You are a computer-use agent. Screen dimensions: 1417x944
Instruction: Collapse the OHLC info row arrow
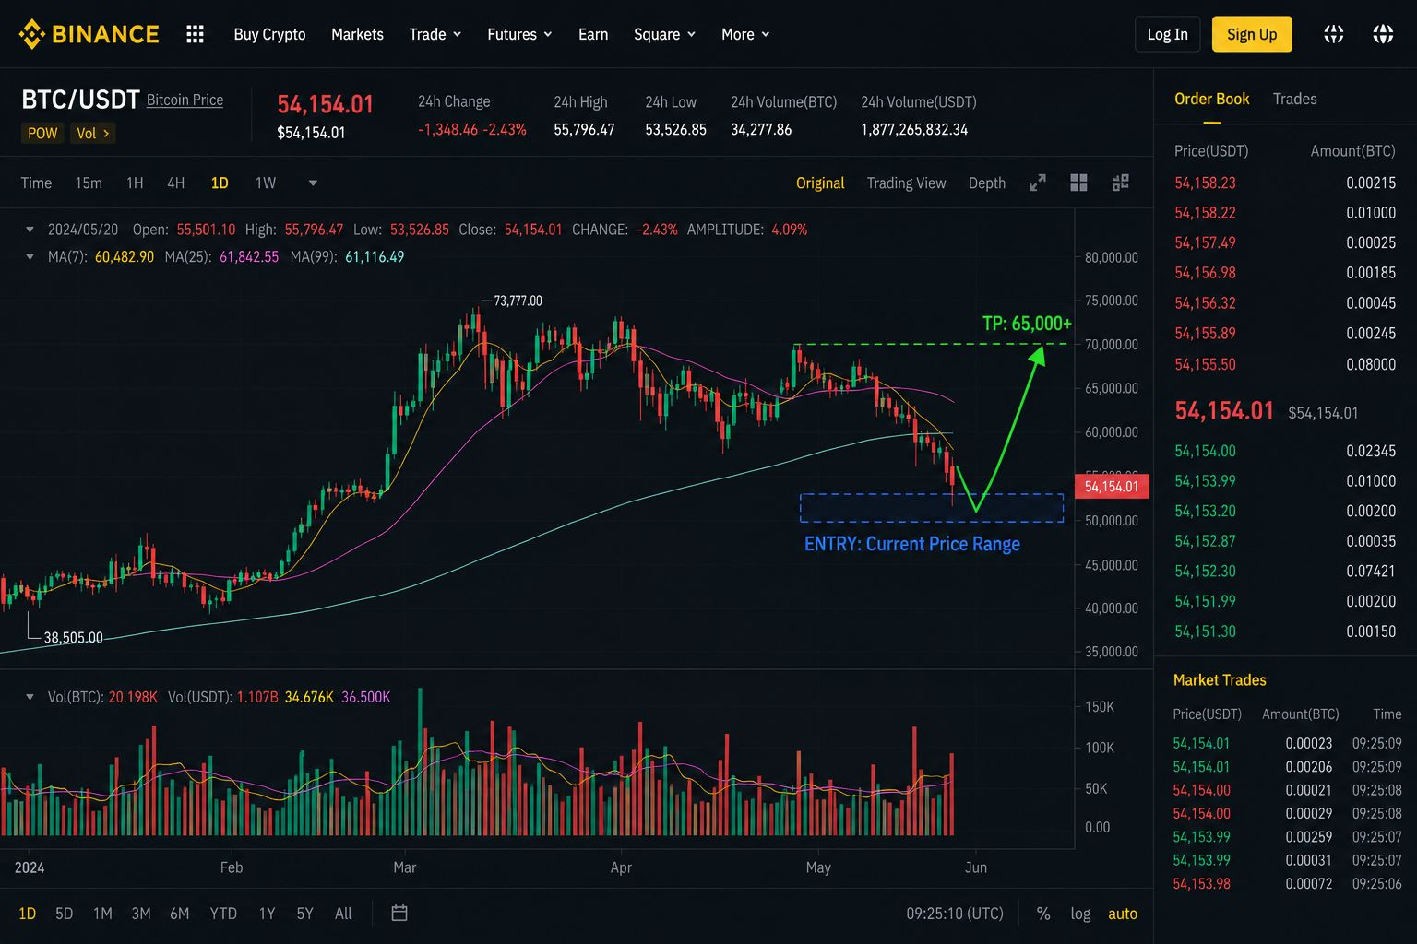pyautogui.click(x=30, y=230)
